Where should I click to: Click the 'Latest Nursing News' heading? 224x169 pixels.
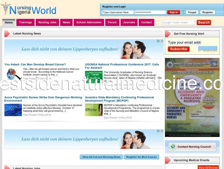(27, 34)
